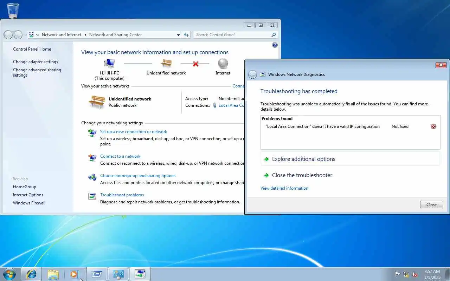This screenshot has width=450, height=281.
Task: Click the red X between network and Internet
Action: pyautogui.click(x=196, y=64)
